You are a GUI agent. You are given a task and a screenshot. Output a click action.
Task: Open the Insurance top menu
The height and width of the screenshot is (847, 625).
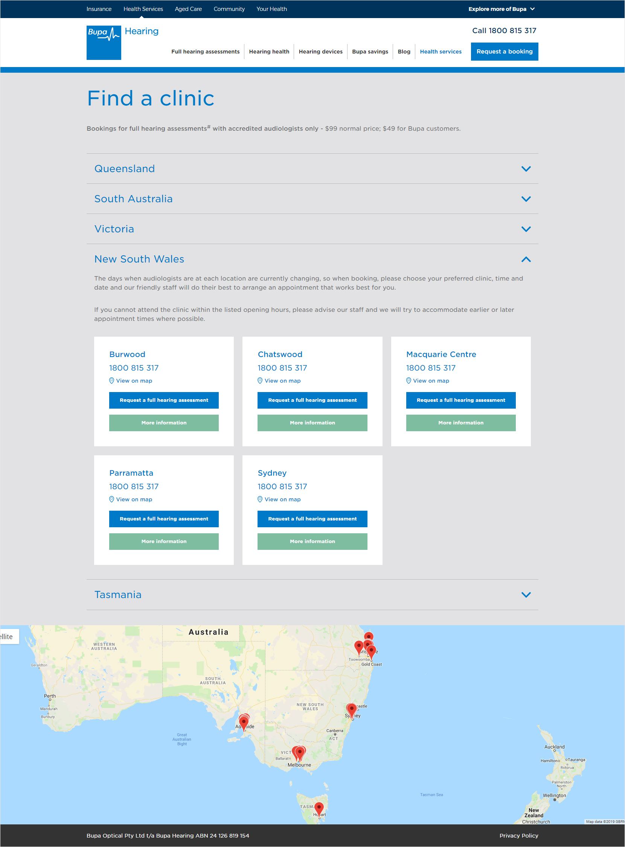[x=99, y=9]
